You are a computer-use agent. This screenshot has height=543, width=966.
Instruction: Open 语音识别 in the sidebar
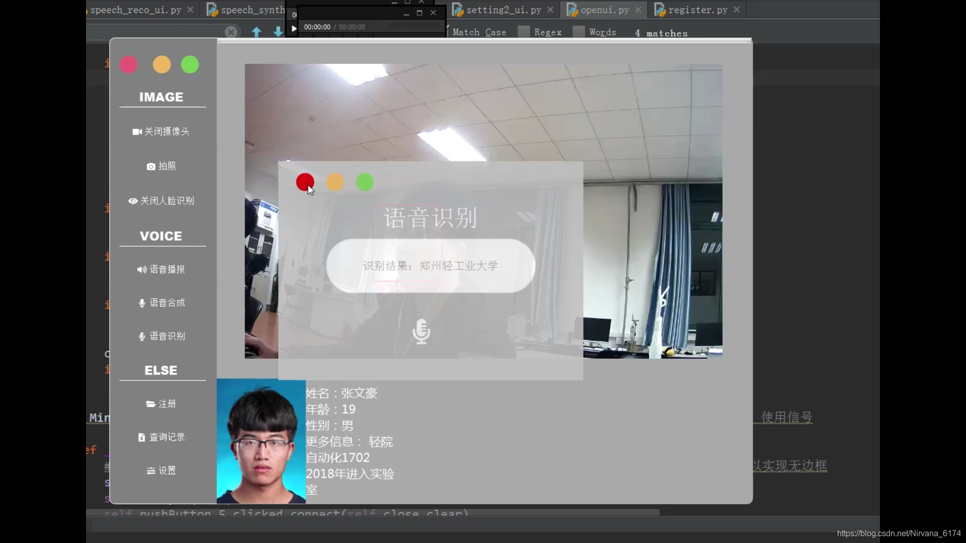coord(161,336)
